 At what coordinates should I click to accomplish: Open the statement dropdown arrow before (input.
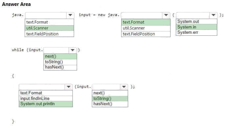point(69,87)
